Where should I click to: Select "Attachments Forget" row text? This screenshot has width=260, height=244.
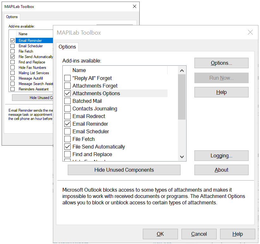click(95, 86)
